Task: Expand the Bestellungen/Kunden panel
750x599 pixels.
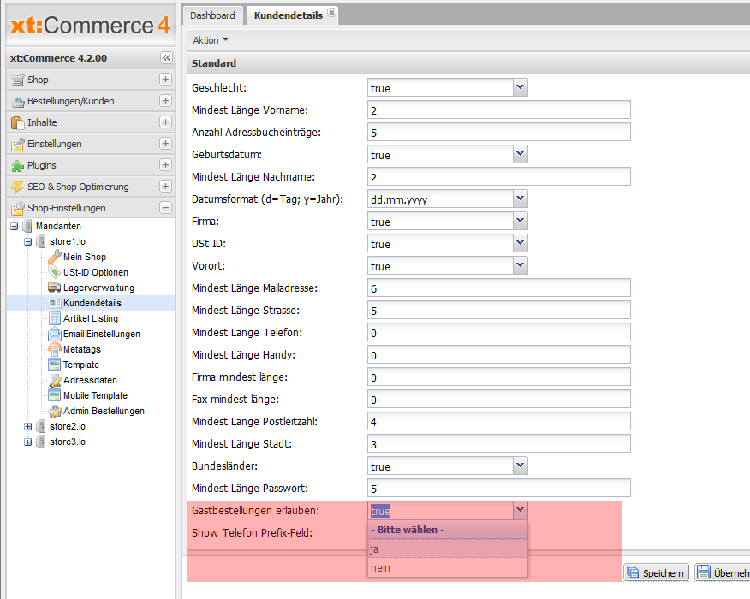Action: 165,101
